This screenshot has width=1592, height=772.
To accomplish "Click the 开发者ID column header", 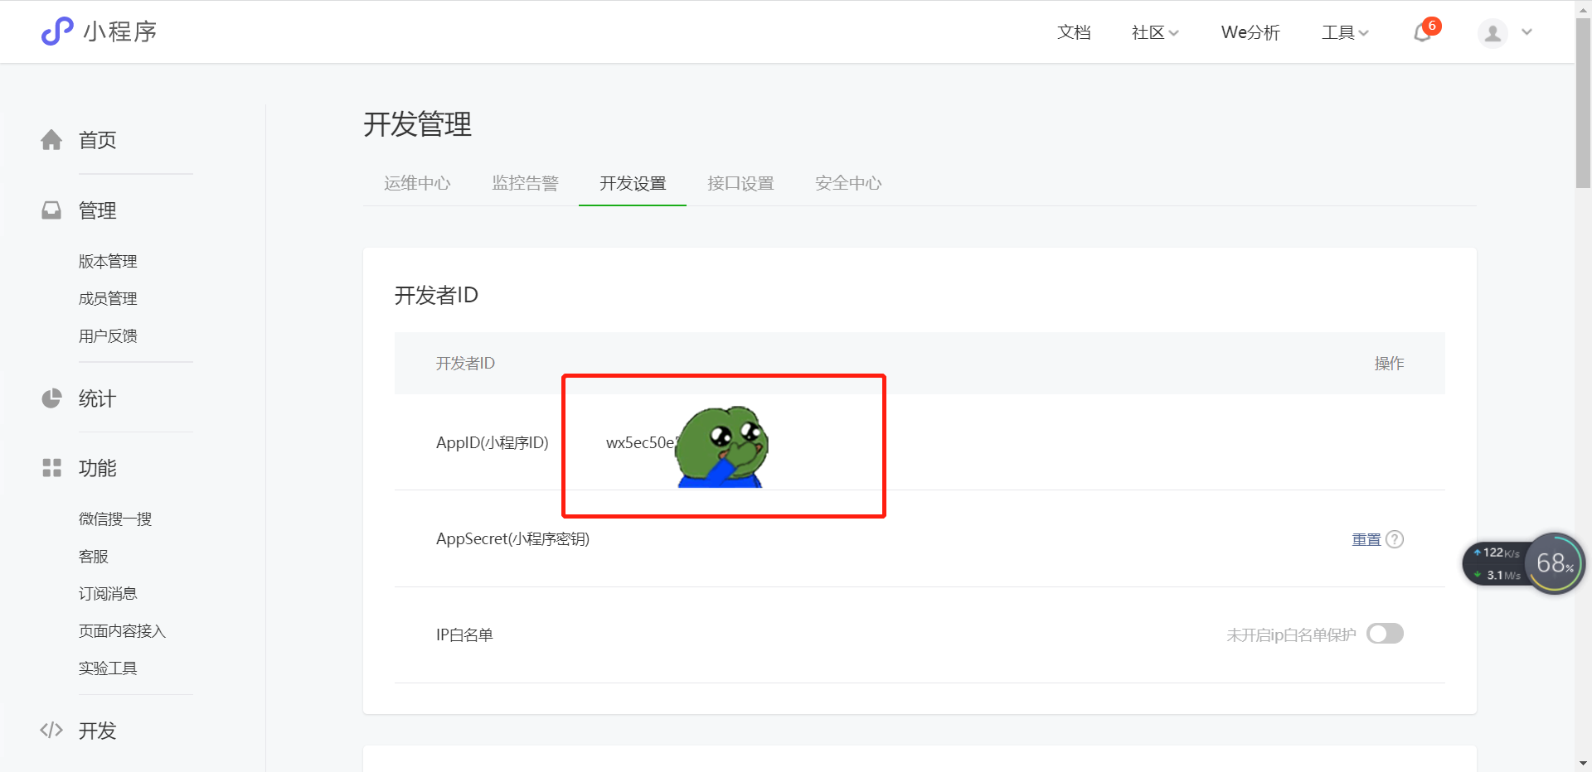I will 465,363.
